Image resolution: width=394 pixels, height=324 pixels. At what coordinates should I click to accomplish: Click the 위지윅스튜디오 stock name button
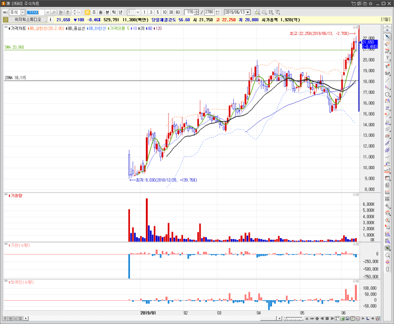point(28,20)
